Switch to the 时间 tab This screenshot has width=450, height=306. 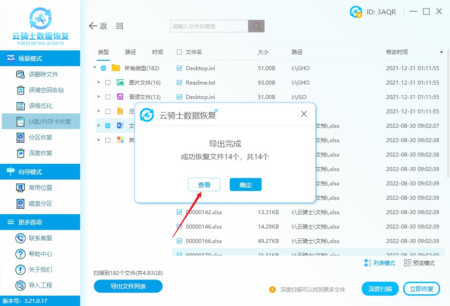tap(157, 52)
